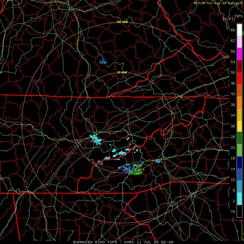Image resolution: width=244 pixels, height=244 pixels.
Task: Click the cyan echo cluster west inside 50 NMI ring
Action: [x=95, y=139]
